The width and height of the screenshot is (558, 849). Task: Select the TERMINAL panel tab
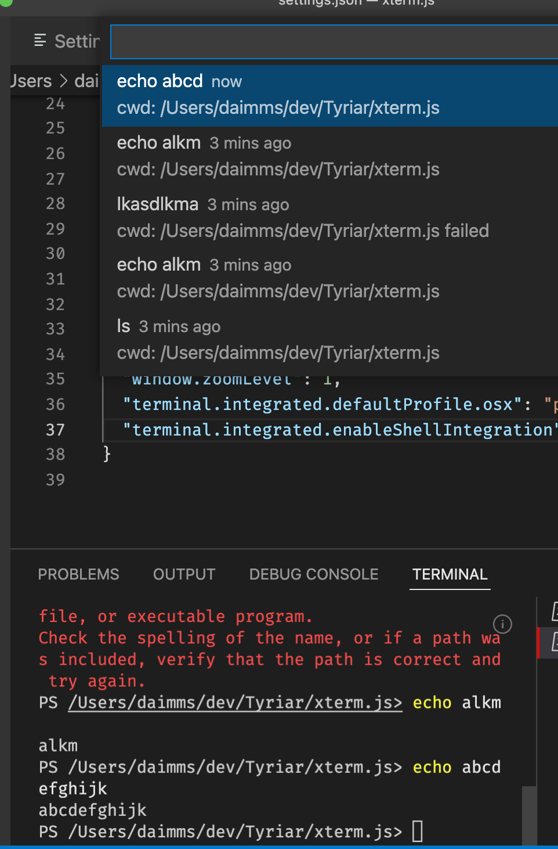(450, 574)
